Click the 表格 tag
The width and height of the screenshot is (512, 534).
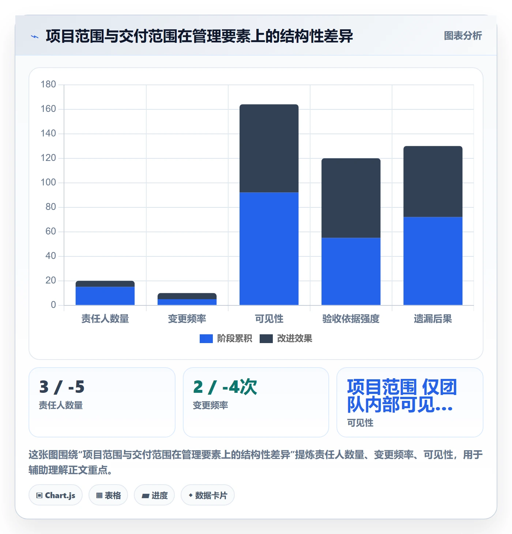point(108,495)
